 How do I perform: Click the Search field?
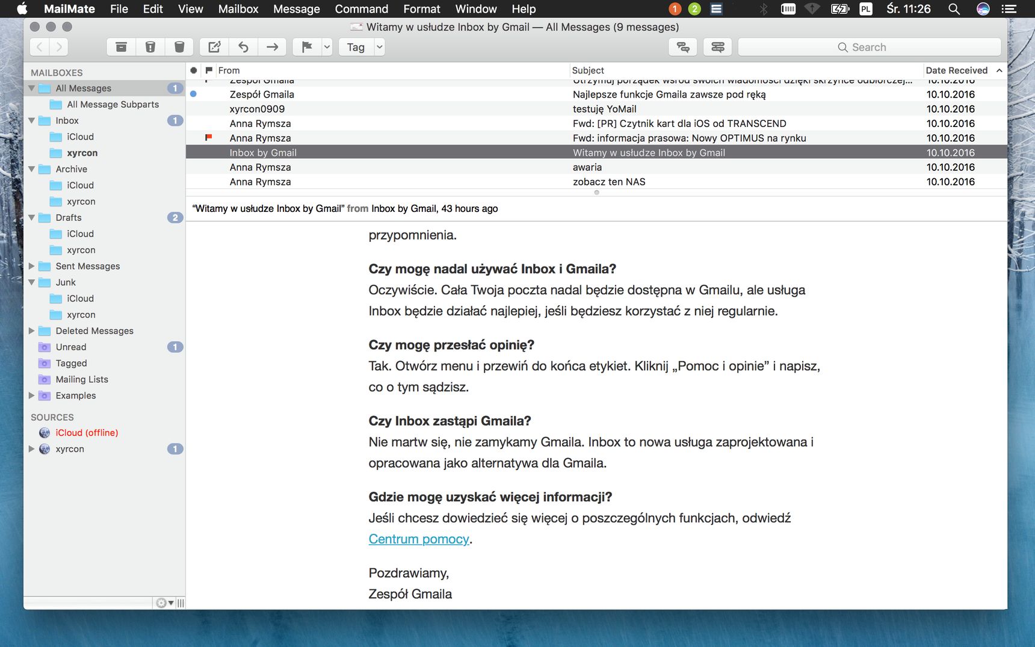870,47
